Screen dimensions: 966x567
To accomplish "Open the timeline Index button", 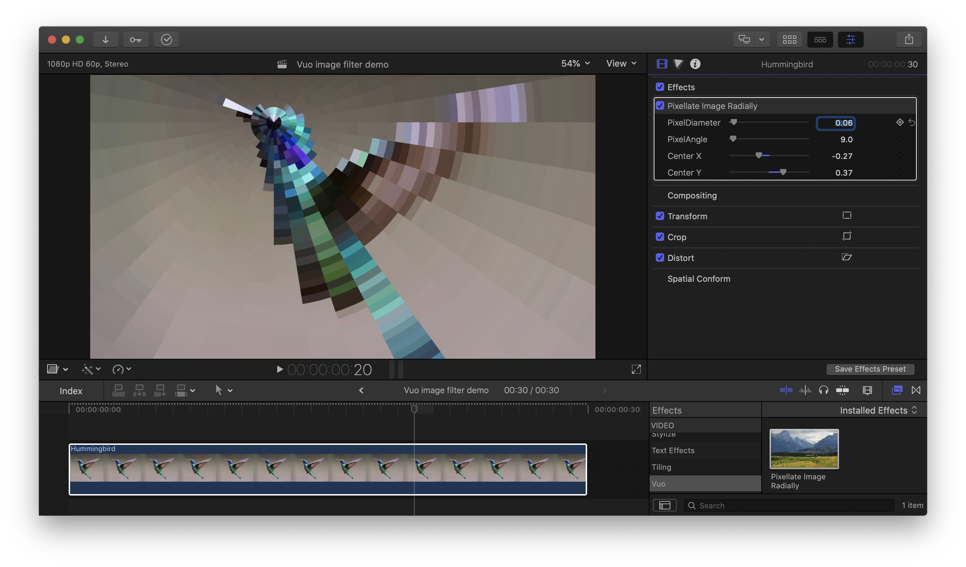I will (71, 391).
